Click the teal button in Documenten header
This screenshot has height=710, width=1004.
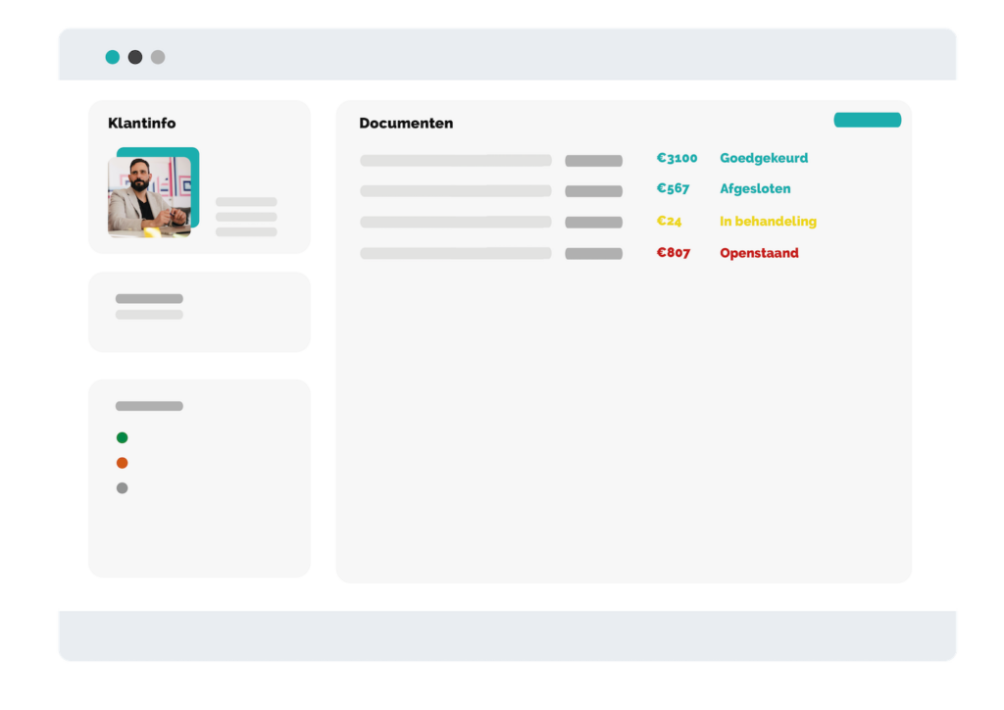pos(867,120)
